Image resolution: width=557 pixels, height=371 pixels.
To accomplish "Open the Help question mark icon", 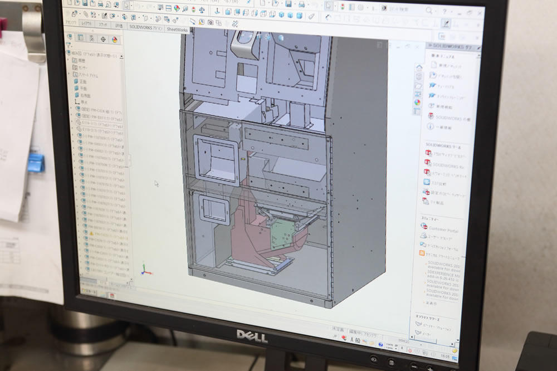I will pyautogui.click(x=444, y=12).
